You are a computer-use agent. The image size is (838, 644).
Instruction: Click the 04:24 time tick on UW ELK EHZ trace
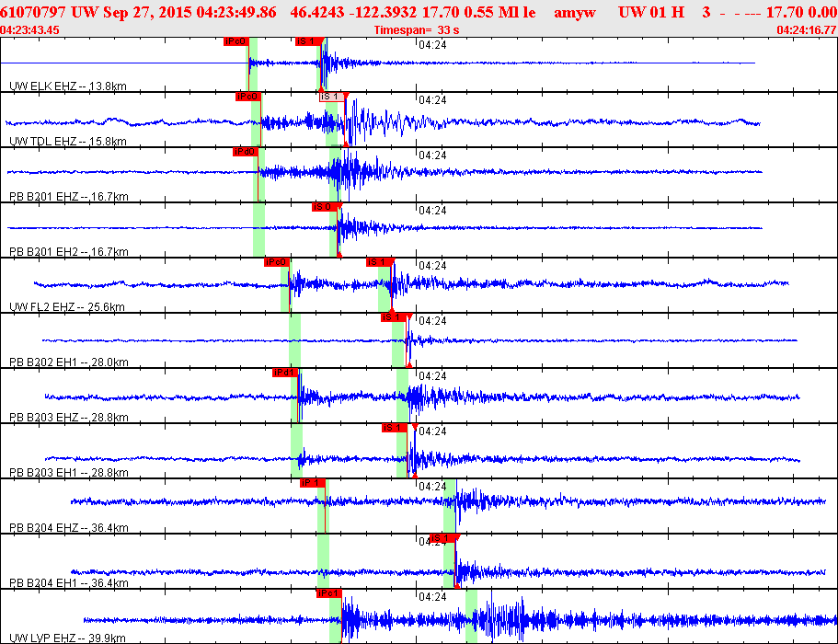tap(432, 45)
